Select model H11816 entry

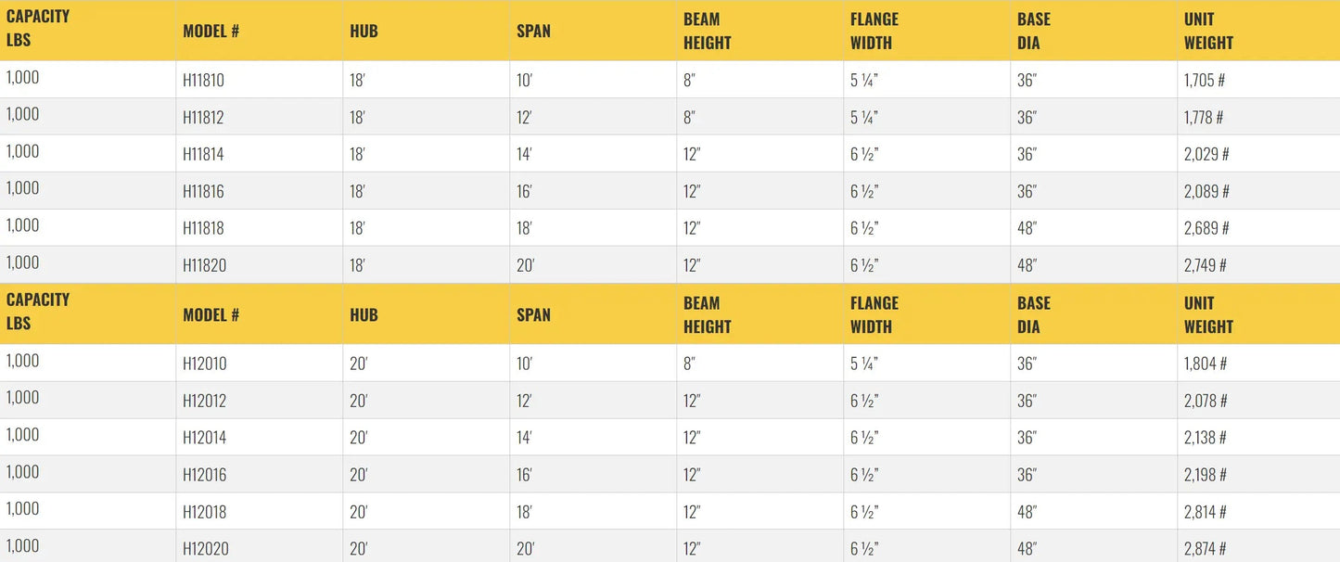[203, 192]
